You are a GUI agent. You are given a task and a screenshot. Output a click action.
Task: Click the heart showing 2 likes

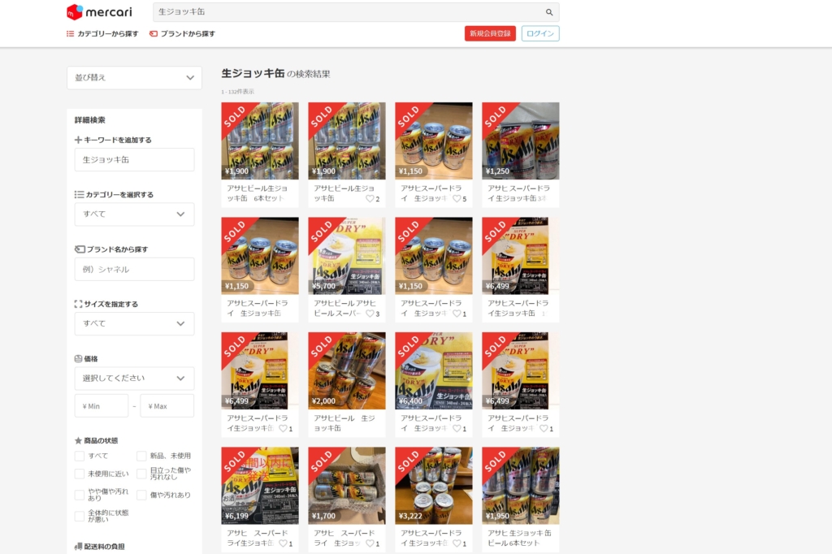[370, 198]
